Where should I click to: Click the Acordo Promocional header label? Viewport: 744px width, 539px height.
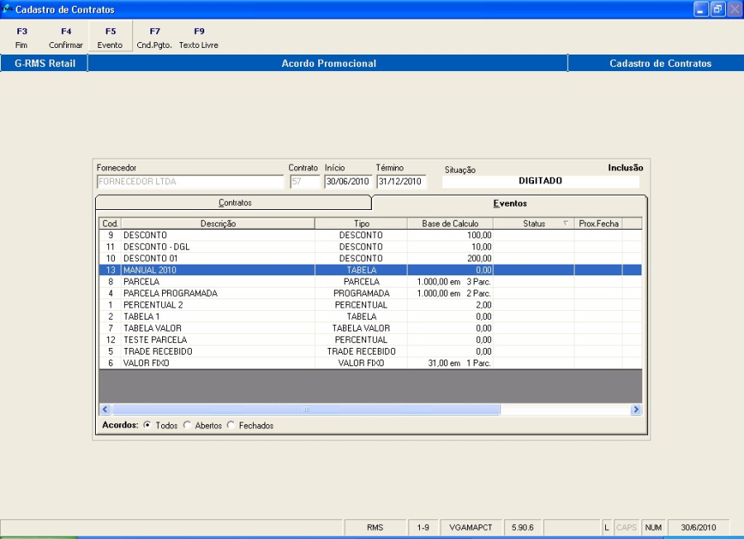[328, 64]
